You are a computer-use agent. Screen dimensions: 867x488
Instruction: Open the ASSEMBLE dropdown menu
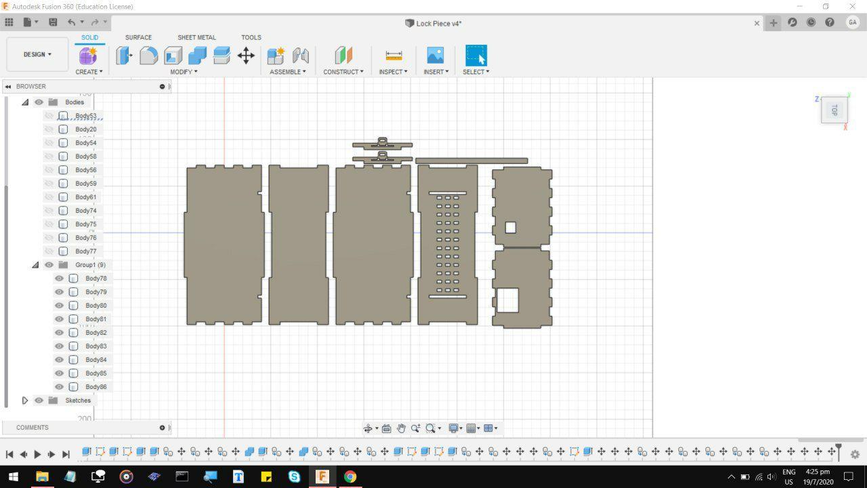point(288,72)
